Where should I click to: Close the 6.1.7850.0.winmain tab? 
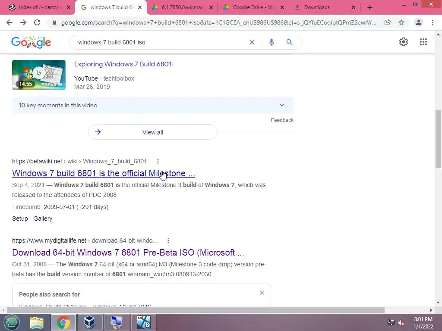pyautogui.click(x=211, y=7)
